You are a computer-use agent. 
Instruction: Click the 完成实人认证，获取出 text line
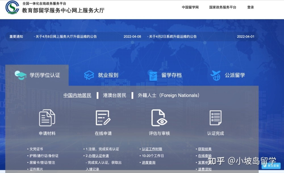pyautogui.click(x=104, y=163)
